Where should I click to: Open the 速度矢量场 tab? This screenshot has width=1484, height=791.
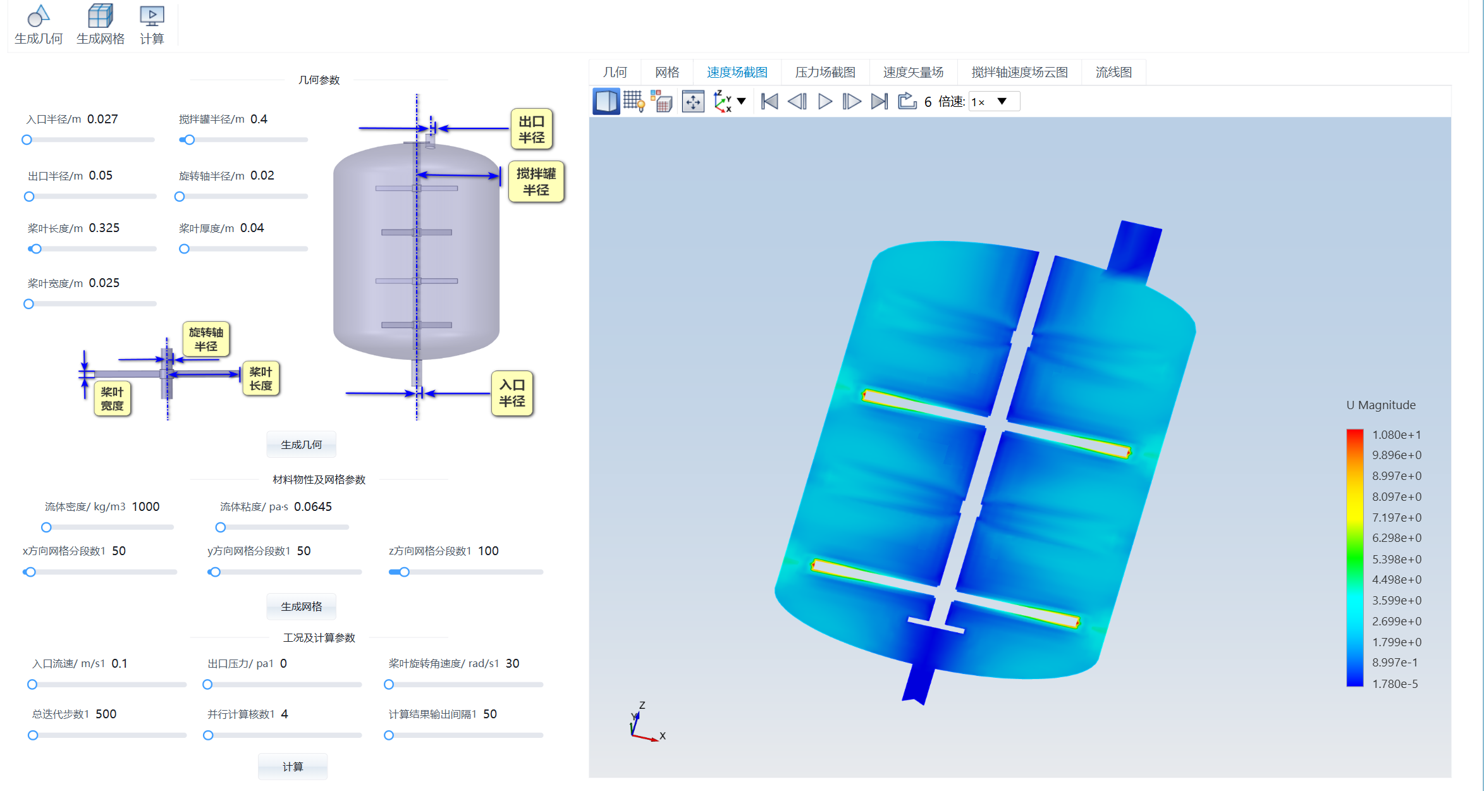click(x=913, y=72)
